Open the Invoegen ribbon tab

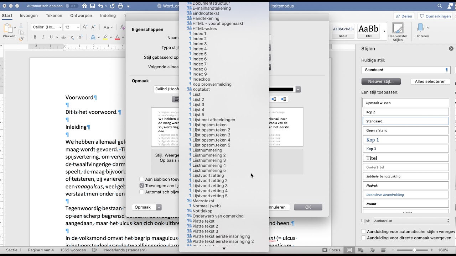(x=29, y=16)
